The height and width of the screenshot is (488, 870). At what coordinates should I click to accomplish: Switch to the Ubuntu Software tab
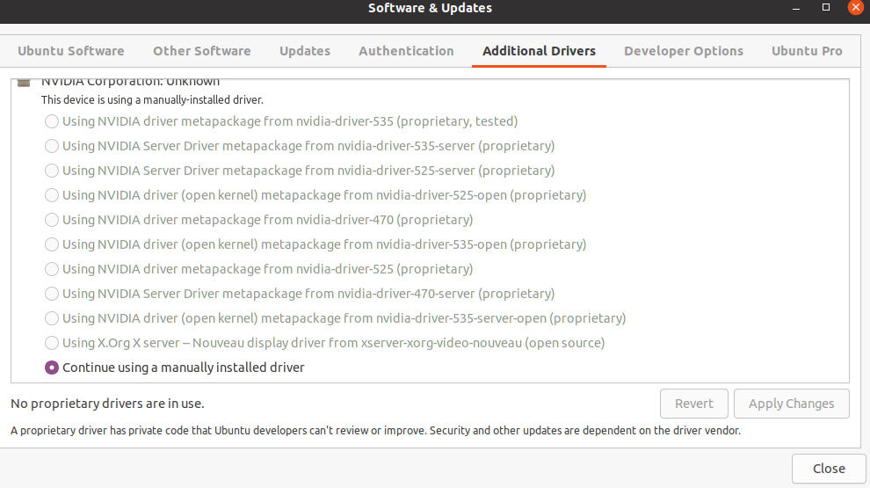[71, 51]
